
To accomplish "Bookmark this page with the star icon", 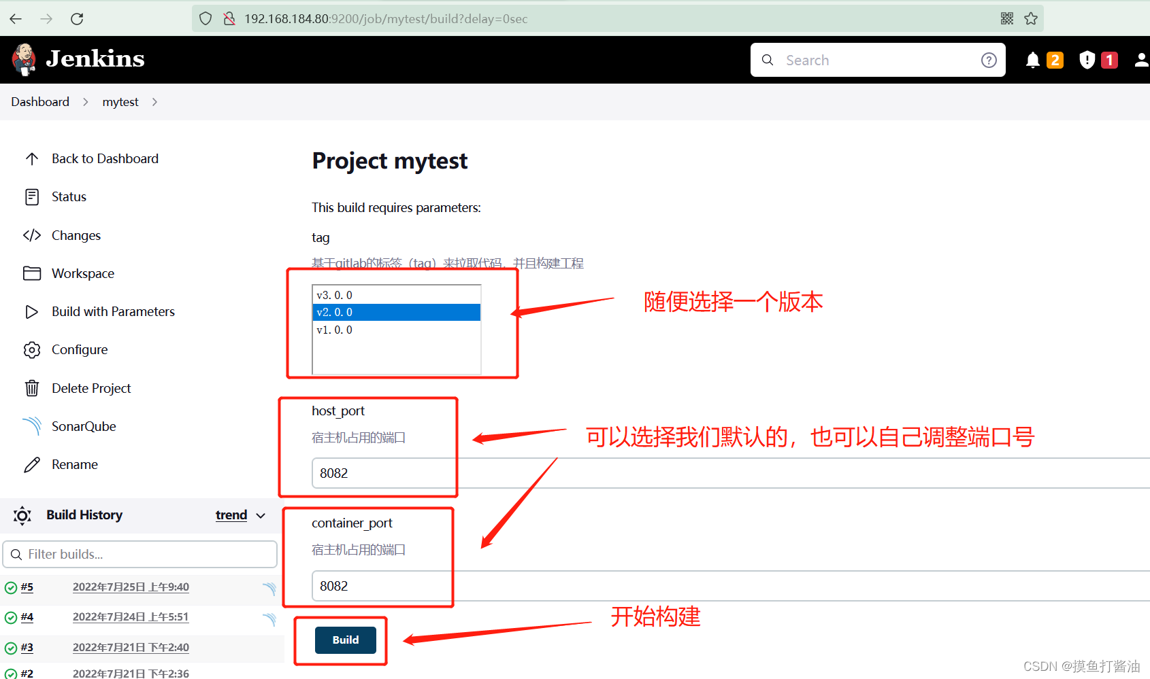I will 1031,19.
